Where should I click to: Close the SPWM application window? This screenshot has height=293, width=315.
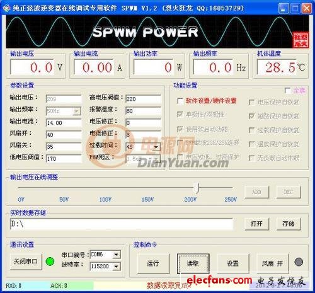pyautogui.click(x=307, y=9)
